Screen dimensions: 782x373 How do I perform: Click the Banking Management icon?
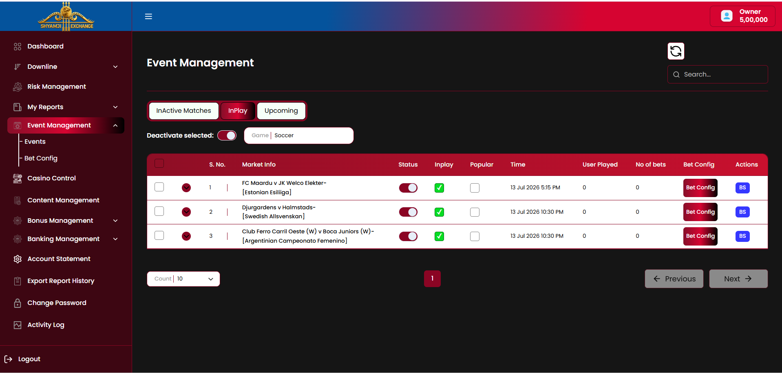click(x=18, y=239)
